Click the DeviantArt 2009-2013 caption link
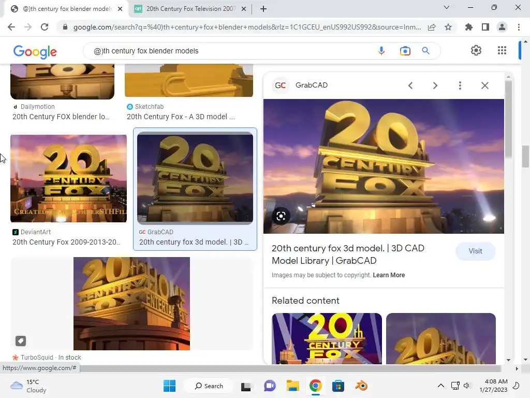 coord(66,243)
